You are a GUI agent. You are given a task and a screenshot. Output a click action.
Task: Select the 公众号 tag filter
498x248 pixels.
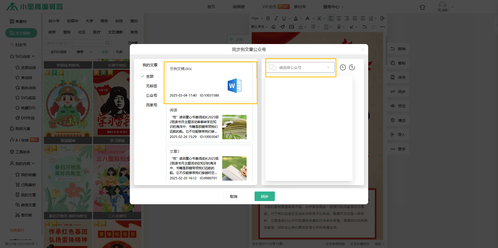[x=151, y=95]
